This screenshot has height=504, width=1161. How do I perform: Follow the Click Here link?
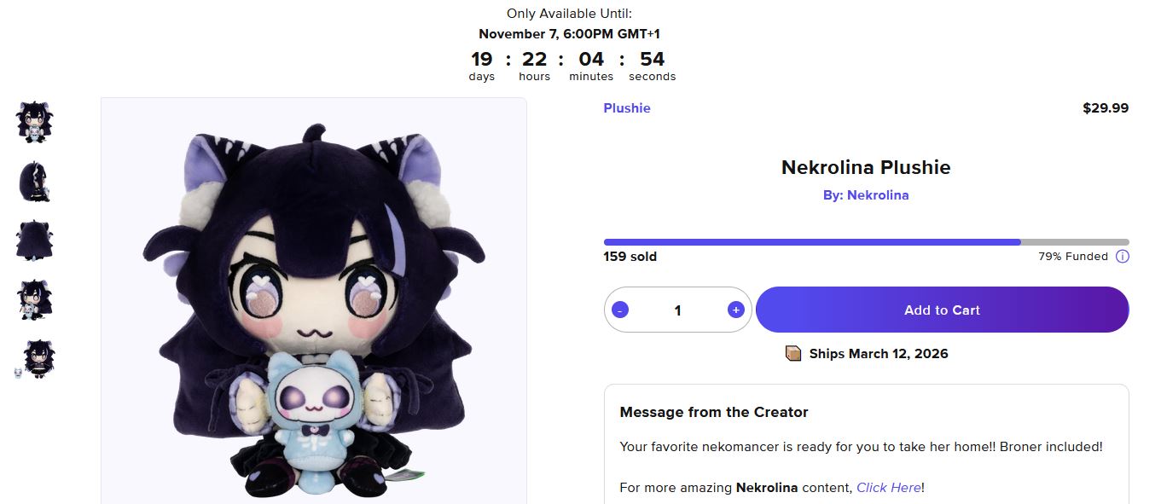click(x=888, y=488)
